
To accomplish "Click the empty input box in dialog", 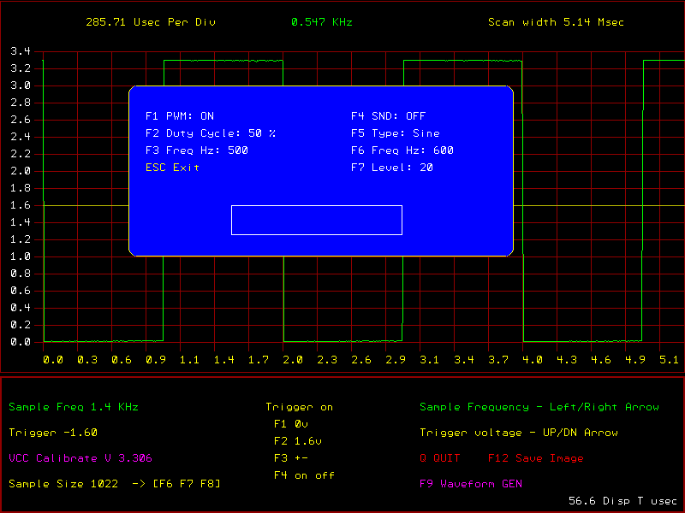I will coord(317,220).
